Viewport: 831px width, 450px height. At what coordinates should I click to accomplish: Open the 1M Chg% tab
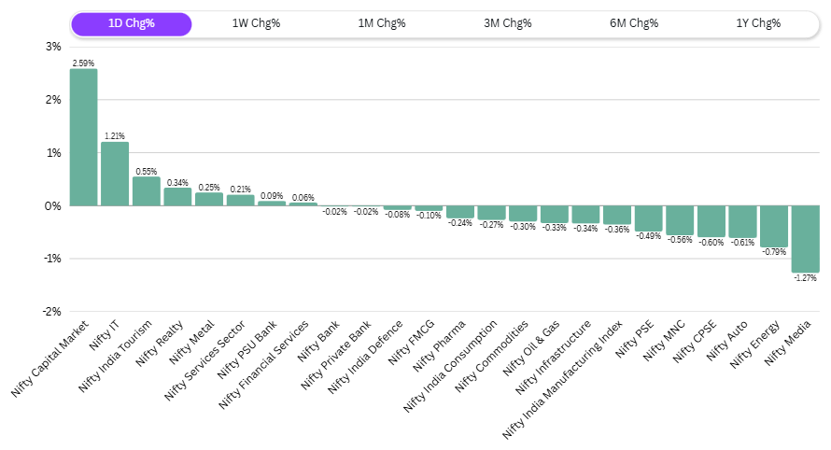[382, 23]
